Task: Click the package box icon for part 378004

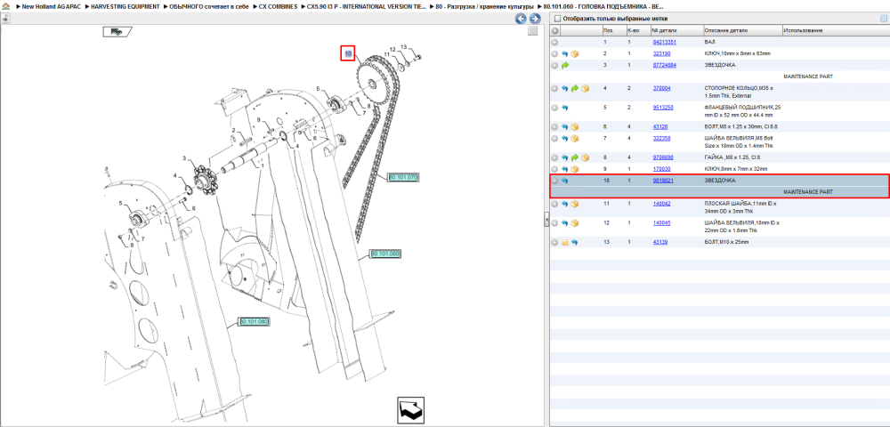Action: point(585,89)
